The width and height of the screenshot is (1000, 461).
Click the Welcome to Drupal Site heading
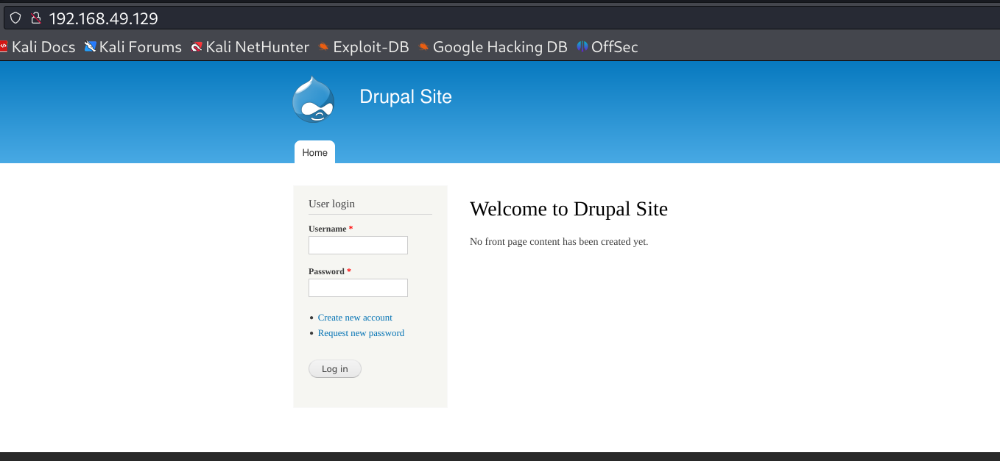(568, 209)
